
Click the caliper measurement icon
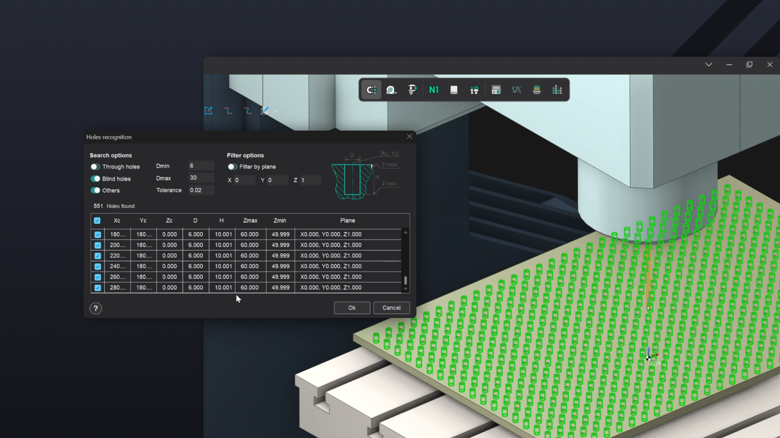click(x=412, y=90)
